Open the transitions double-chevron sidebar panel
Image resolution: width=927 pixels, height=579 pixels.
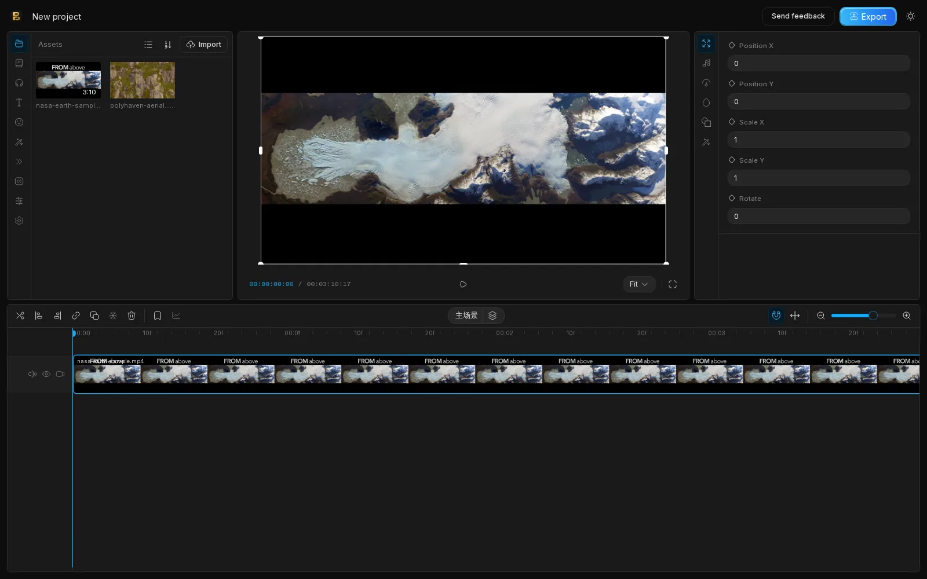click(x=19, y=162)
